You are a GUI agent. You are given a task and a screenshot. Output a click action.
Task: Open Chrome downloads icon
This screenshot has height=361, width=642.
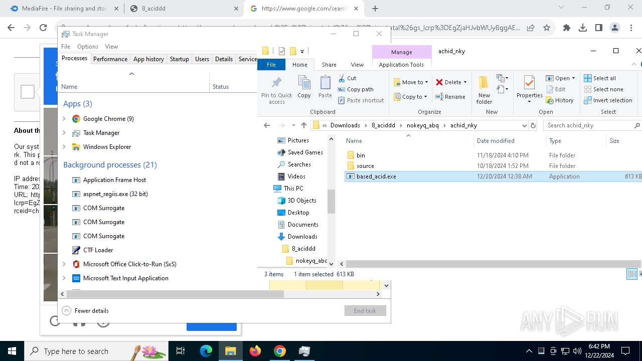583,28
